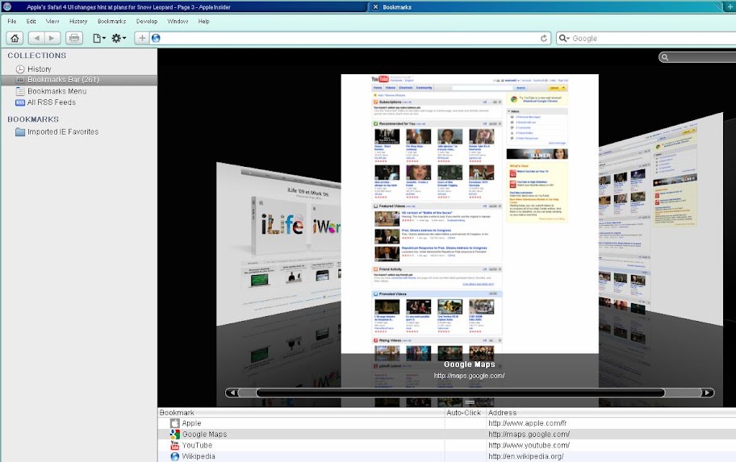
Task: Open the Edit menu
Action: tap(31, 21)
